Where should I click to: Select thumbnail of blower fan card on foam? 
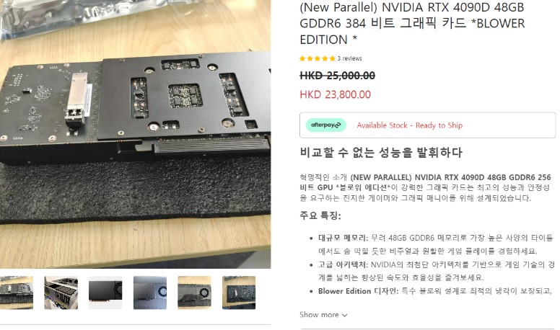point(194,293)
